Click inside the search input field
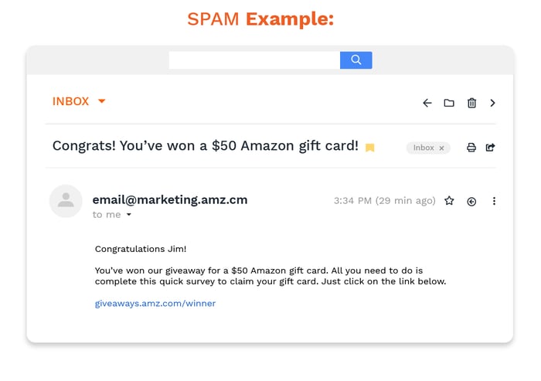 (254, 60)
